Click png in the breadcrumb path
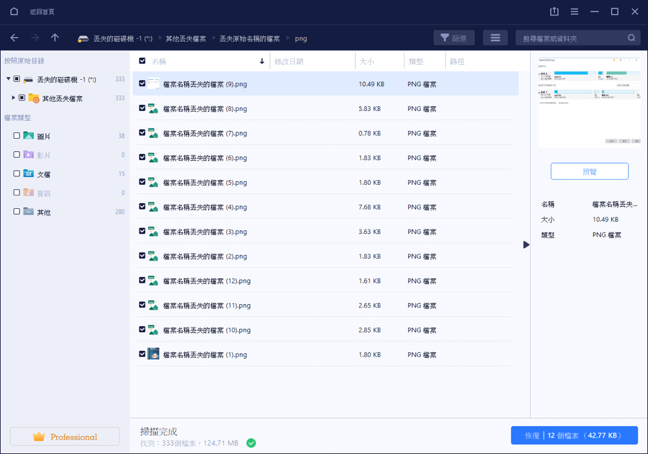This screenshot has height=454, width=648. [301, 38]
